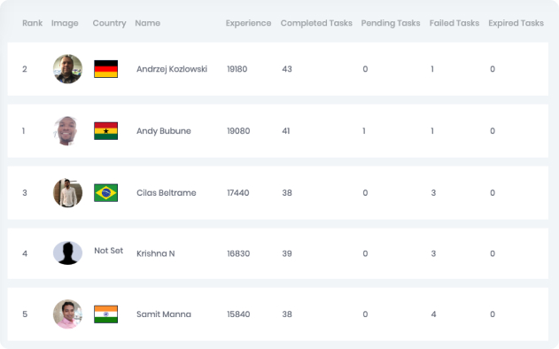Sort by the Experience column header
The height and width of the screenshot is (349, 559).
[x=248, y=23]
